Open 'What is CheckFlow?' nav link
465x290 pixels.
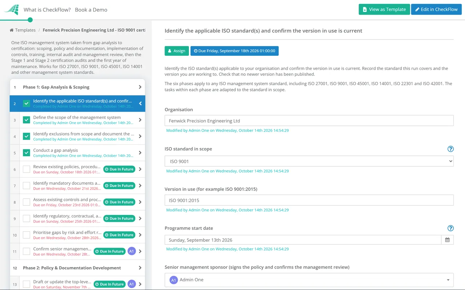[47, 10]
